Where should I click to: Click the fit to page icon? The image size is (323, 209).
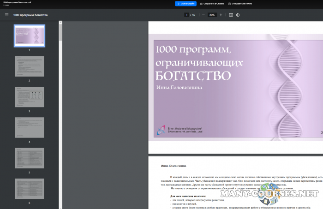231,15
